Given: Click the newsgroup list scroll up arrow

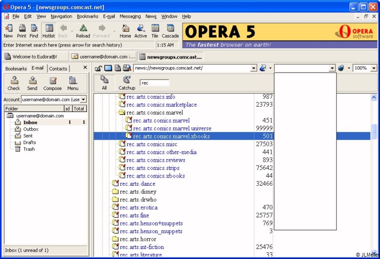Looking at the screenshot, I should (x=374, y=97).
